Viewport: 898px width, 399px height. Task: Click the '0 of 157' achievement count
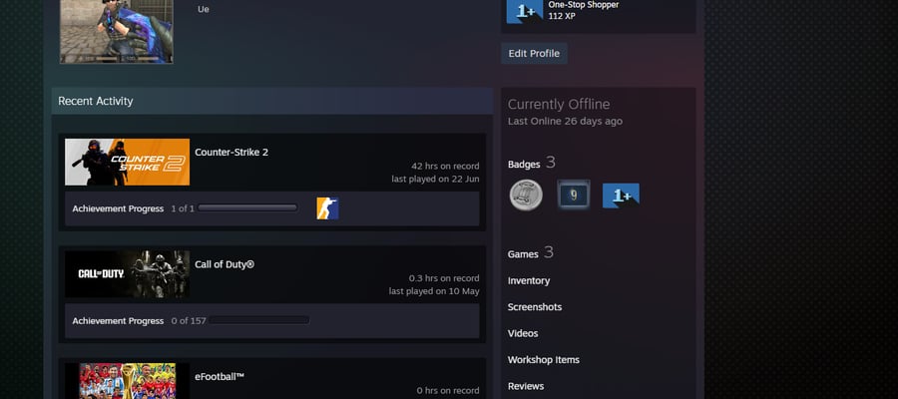(x=189, y=321)
